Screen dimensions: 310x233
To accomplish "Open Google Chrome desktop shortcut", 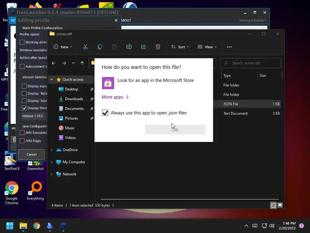I will pos(12,193).
